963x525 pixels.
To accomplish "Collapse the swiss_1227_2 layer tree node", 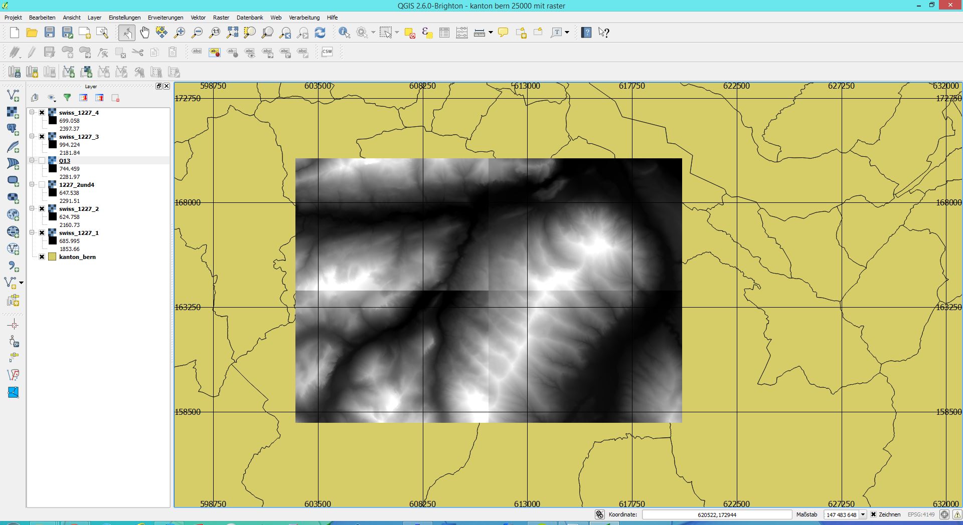I will [x=32, y=208].
